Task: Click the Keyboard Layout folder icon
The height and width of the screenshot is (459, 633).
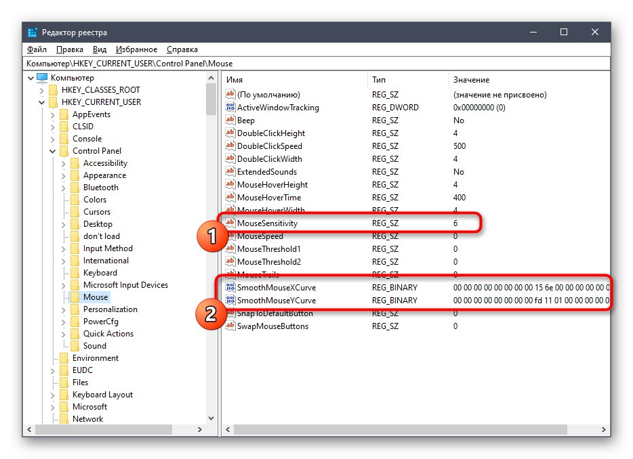Action: click(x=64, y=395)
